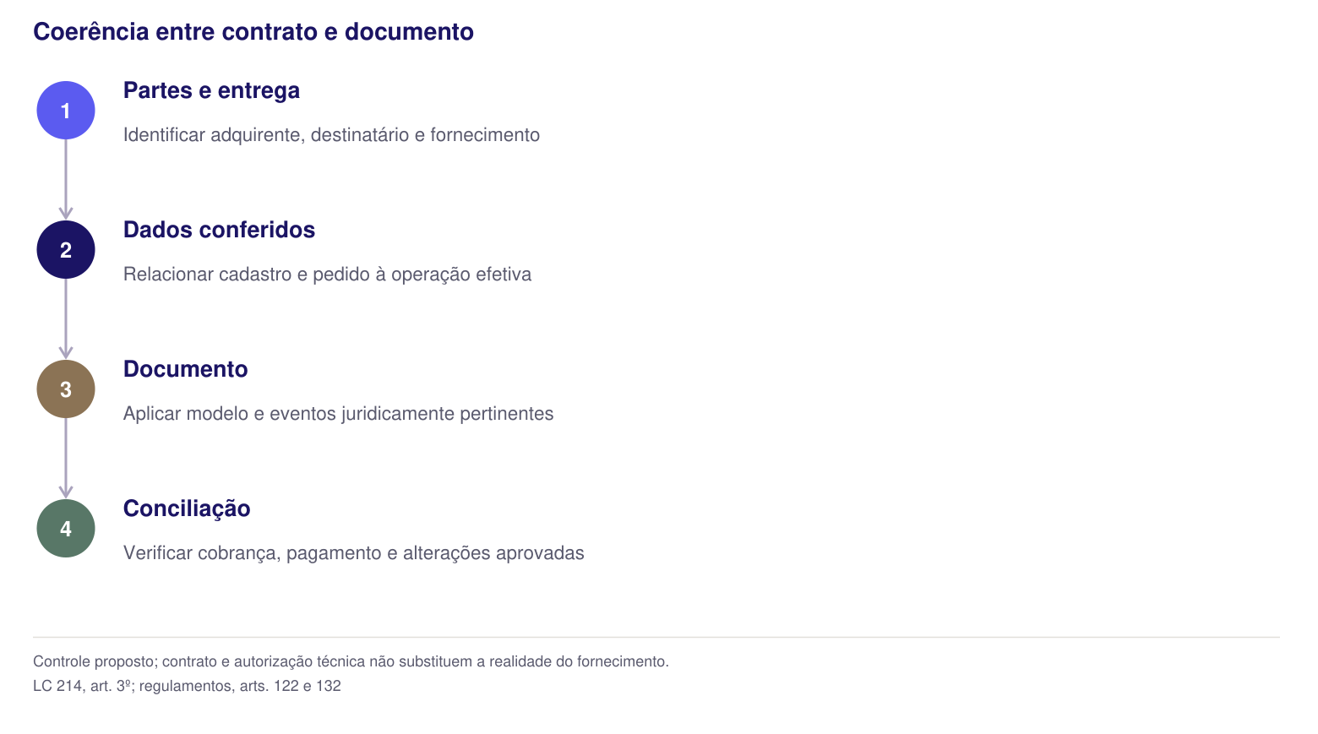Click the text 'Aplicar modelo e eventos juridicamente pertinentes'
The width and height of the screenshot is (1318, 734).
tap(338, 414)
